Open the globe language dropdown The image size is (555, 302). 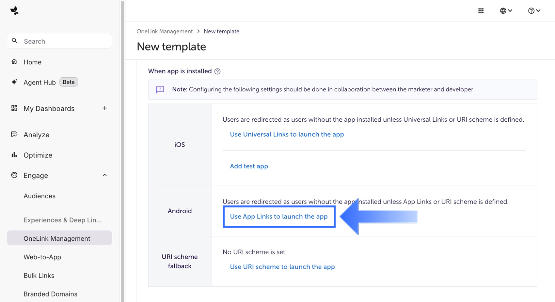(506, 11)
